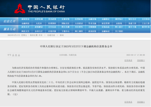This screenshot has width=151, height=107.
Task: Set font size to 大
Action: [13, 55]
